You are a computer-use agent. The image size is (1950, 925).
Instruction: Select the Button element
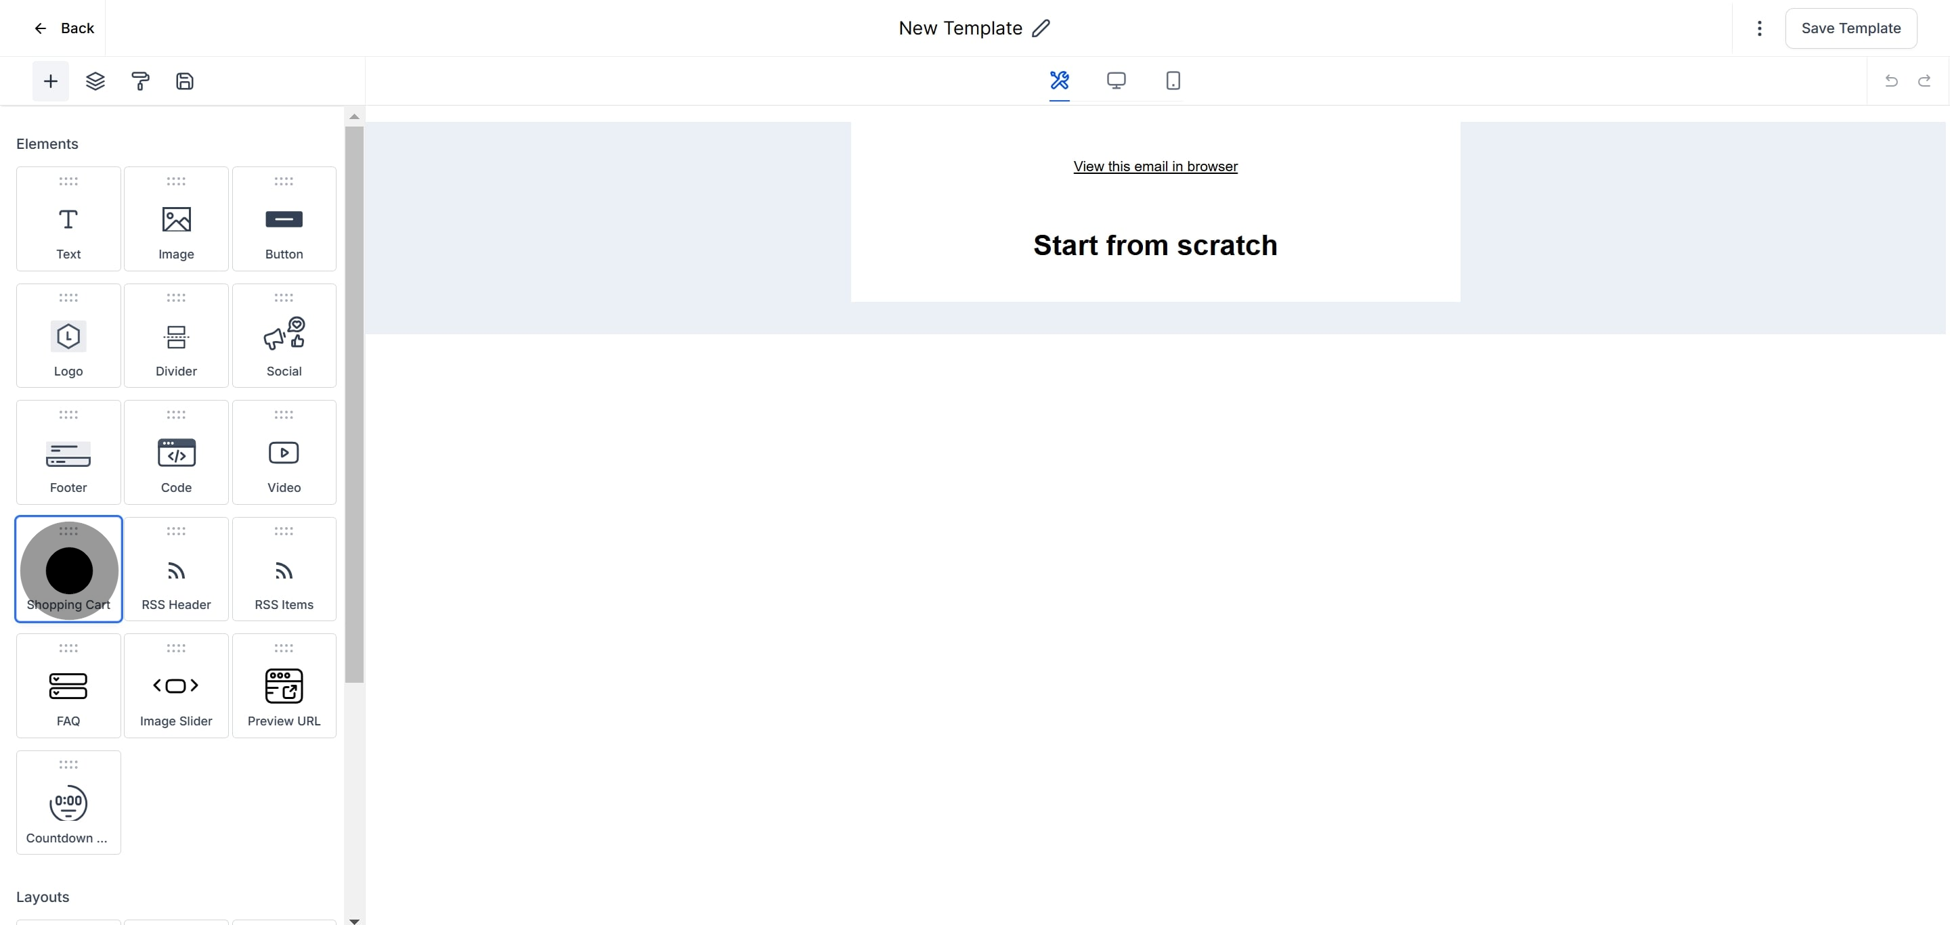[284, 219]
